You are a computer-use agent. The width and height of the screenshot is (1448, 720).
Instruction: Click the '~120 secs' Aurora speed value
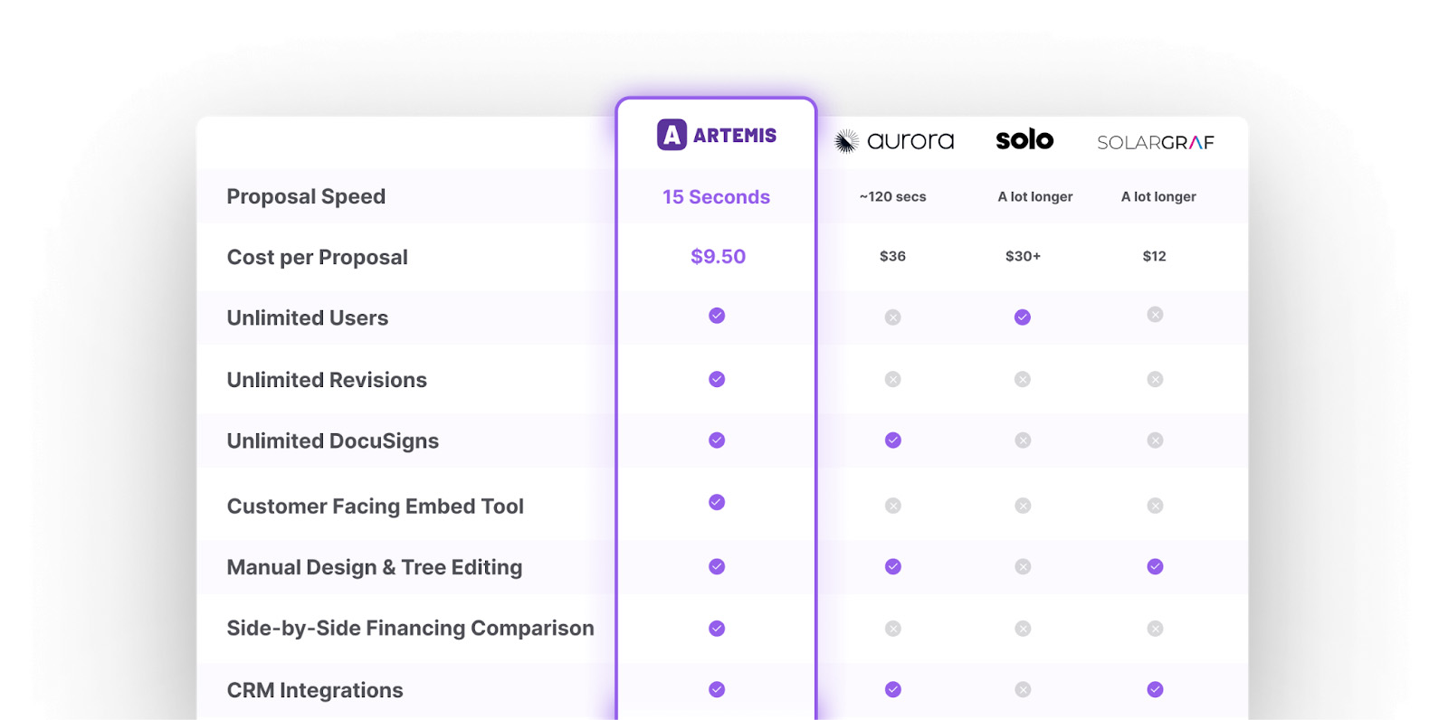point(892,196)
